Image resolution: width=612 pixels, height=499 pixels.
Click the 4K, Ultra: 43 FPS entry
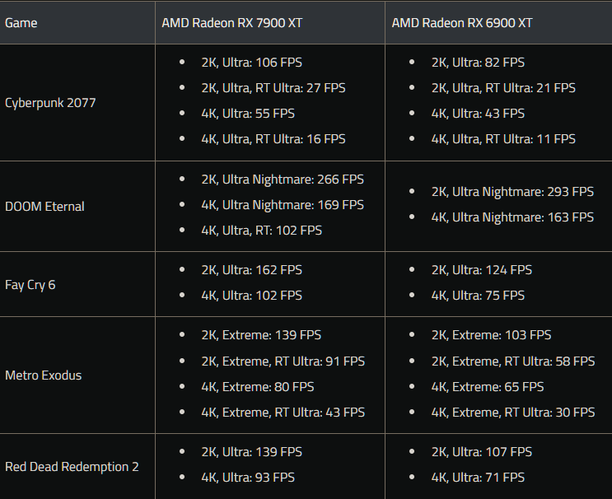click(478, 114)
